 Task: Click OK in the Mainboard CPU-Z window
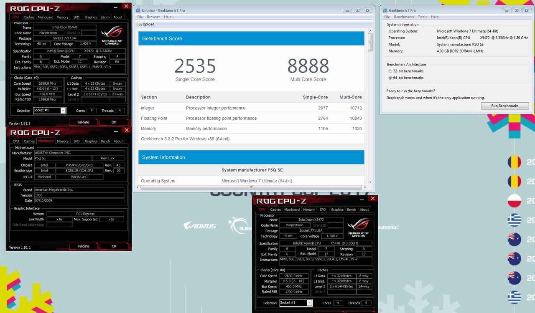point(114,246)
